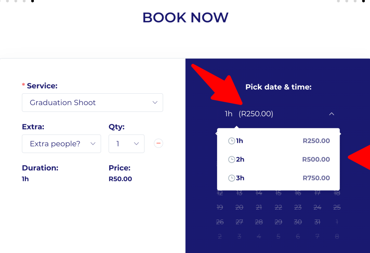Pick date 22 on the calendar
This screenshot has height=253, width=370.
tap(278, 207)
